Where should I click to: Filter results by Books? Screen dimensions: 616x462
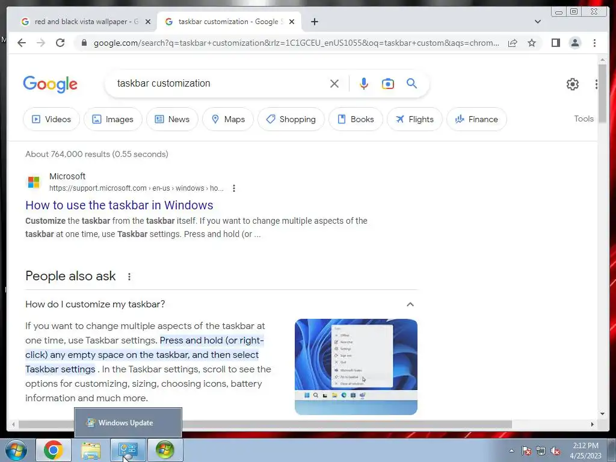[x=356, y=119]
